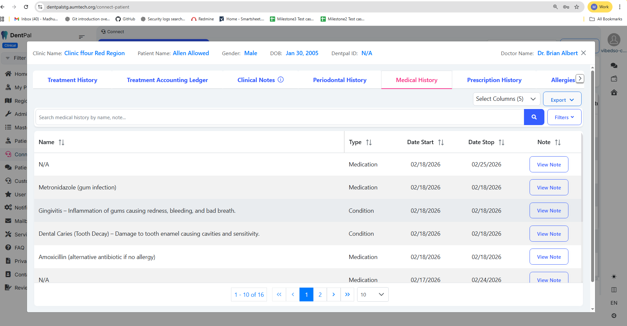Open Select Columns (5) dropdown

(x=506, y=99)
